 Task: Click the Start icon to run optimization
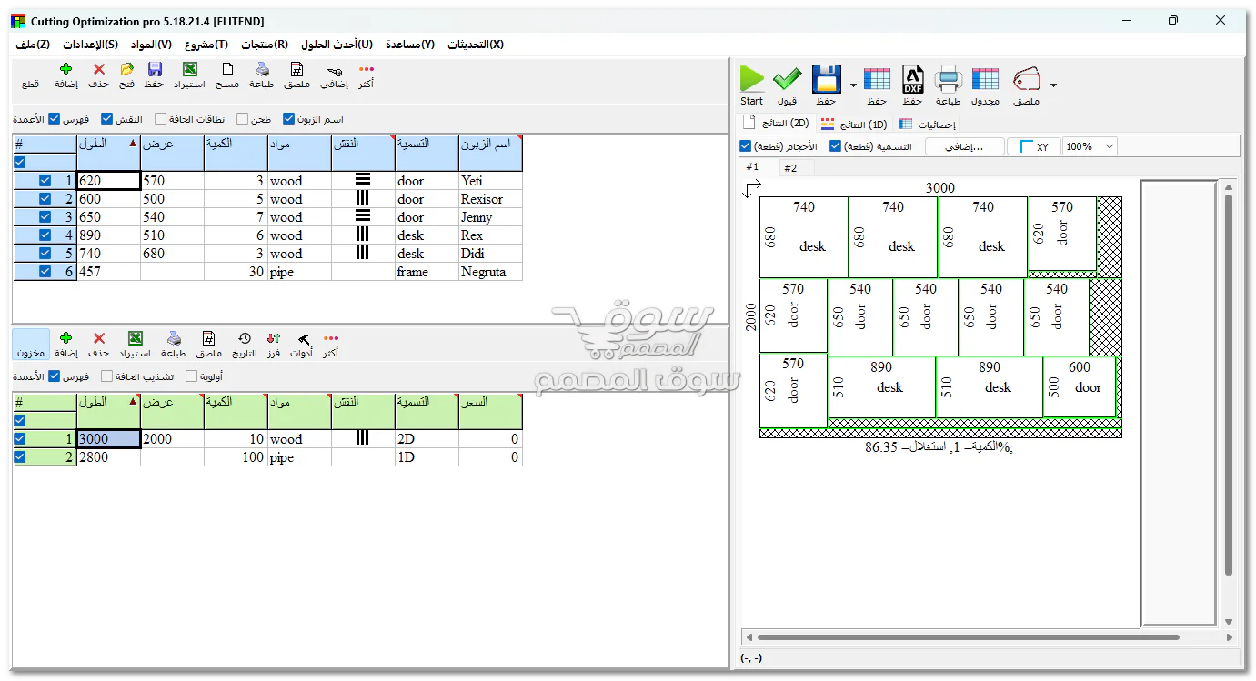click(751, 80)
